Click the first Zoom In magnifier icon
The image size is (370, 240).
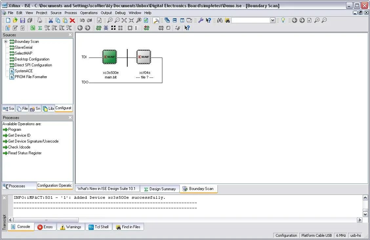point(110,21)
